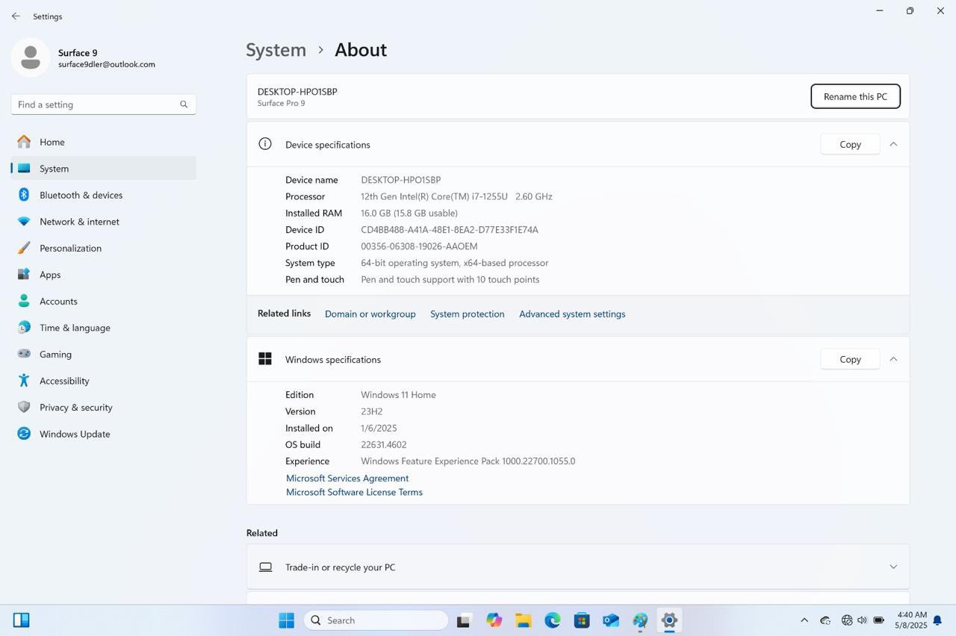Click the Device ID value CD4BB488-A41A-48E1-8EA2-D77E33F1E74A
The height and width of the screenshot is (636, 956).
(450, 230)
